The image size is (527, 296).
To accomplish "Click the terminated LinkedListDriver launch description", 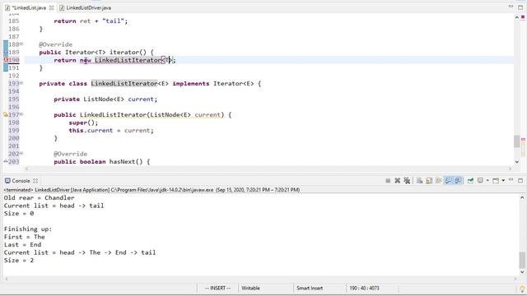I will 152,190.
